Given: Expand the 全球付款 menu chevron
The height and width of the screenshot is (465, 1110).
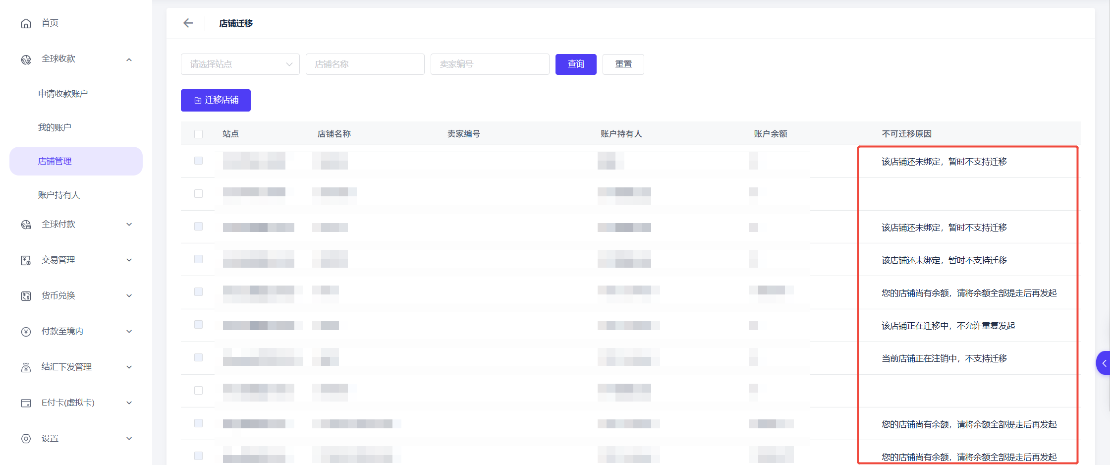Looking at the screenshot, I should click(x=129, y=225).
